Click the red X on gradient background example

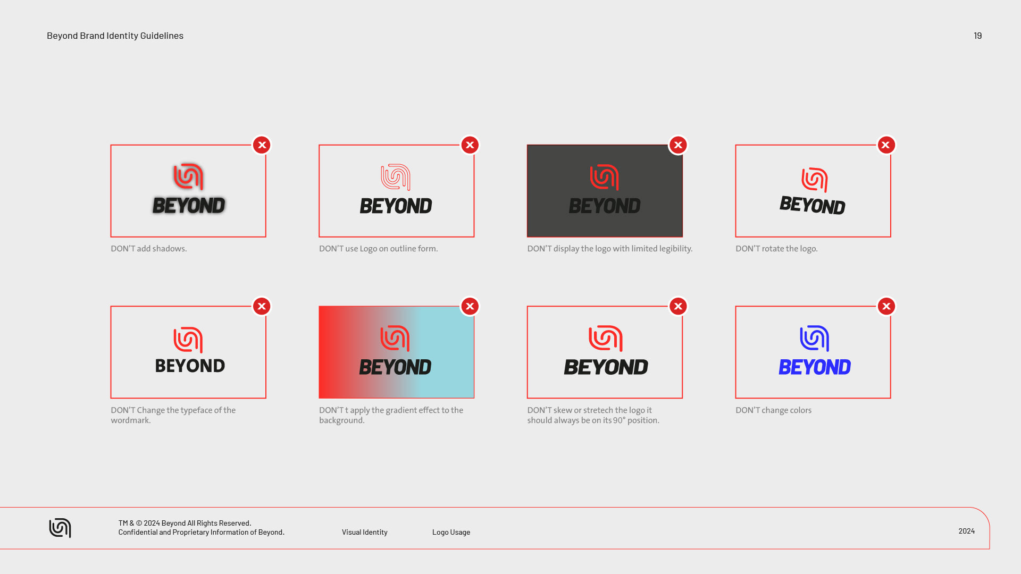click(x=470, y=306)
